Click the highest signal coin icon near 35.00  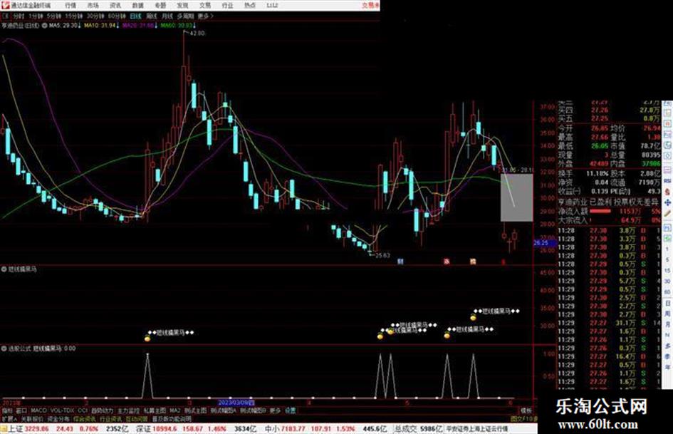pyautogui.click(x=473, y=318)
